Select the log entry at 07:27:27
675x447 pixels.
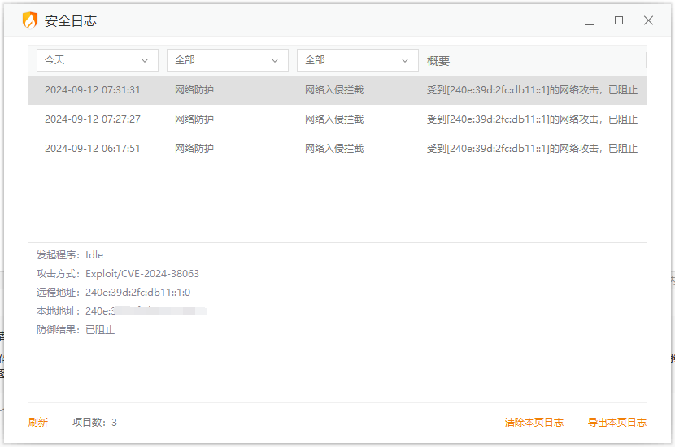point(337,119)
